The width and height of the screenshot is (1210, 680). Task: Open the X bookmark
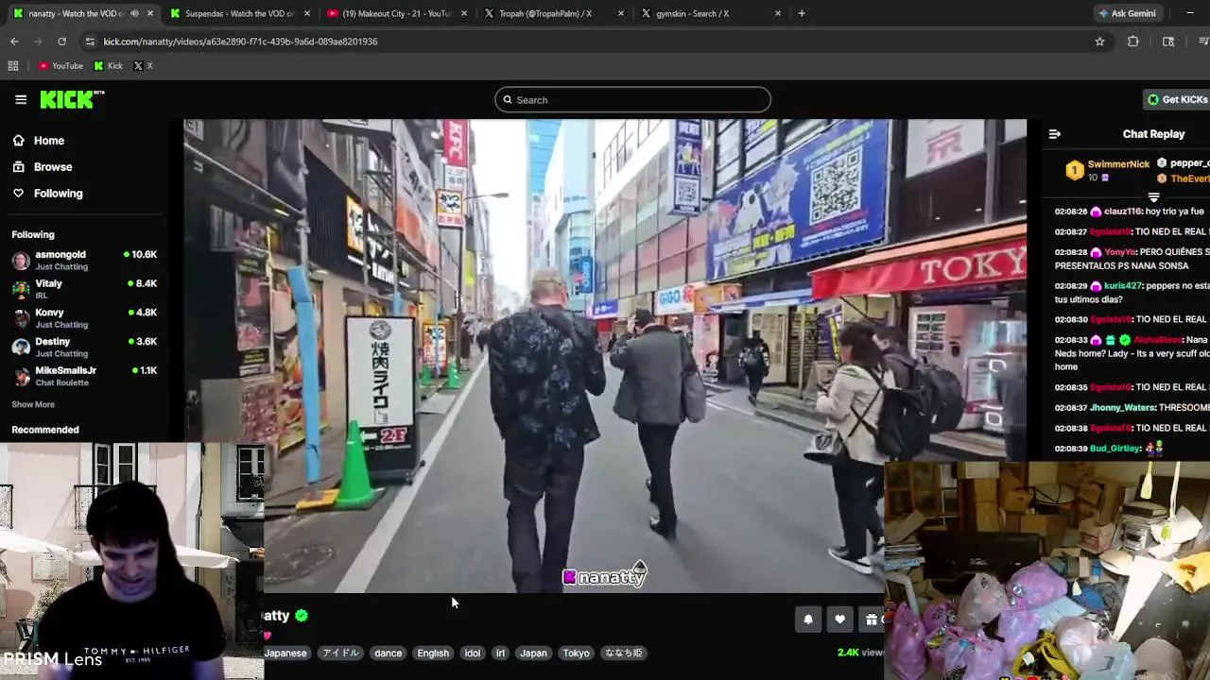[143, 66]
